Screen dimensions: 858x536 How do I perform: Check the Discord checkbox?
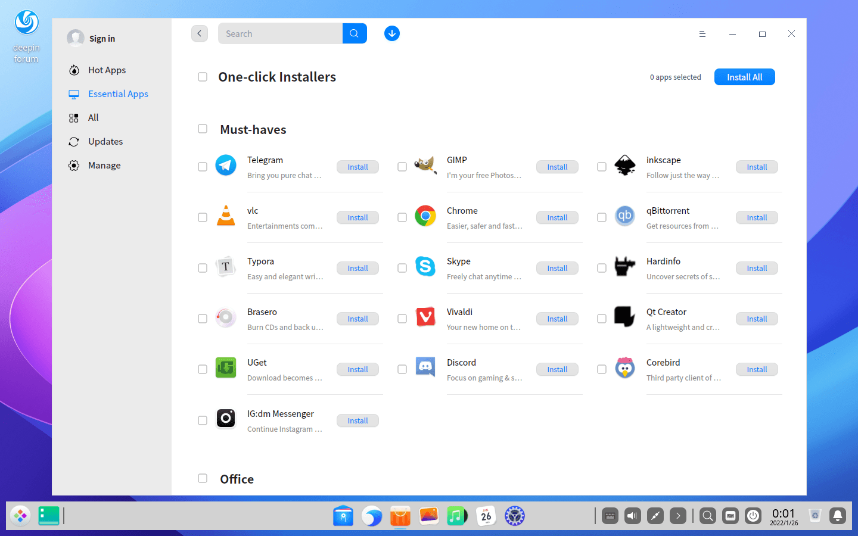(402, 369)
